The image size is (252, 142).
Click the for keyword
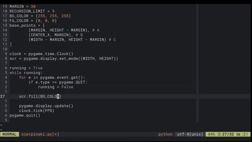[22, 77]
